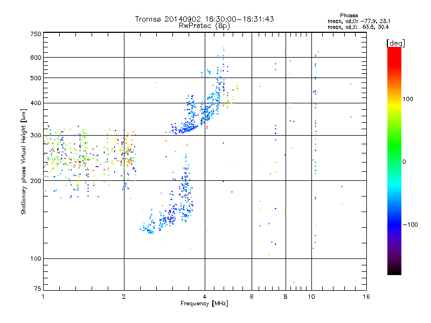Click the x-axis label '4'
Viewport: 431px width, 323px height.
tap(205, 297)
